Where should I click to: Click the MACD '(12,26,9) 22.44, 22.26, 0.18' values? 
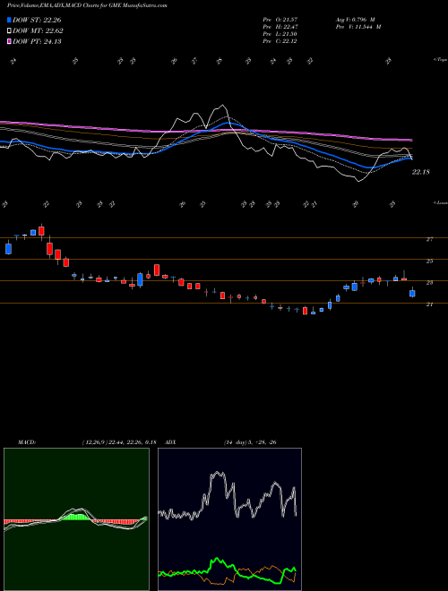119,442
